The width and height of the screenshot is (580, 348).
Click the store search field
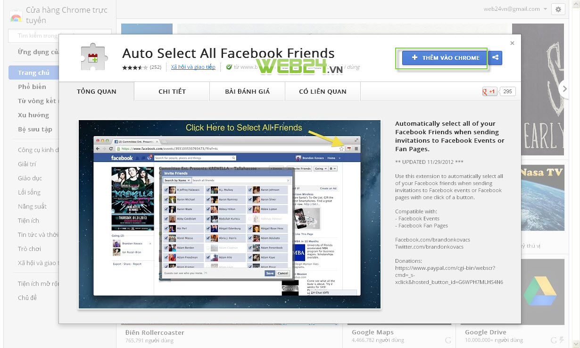(60, 36)
